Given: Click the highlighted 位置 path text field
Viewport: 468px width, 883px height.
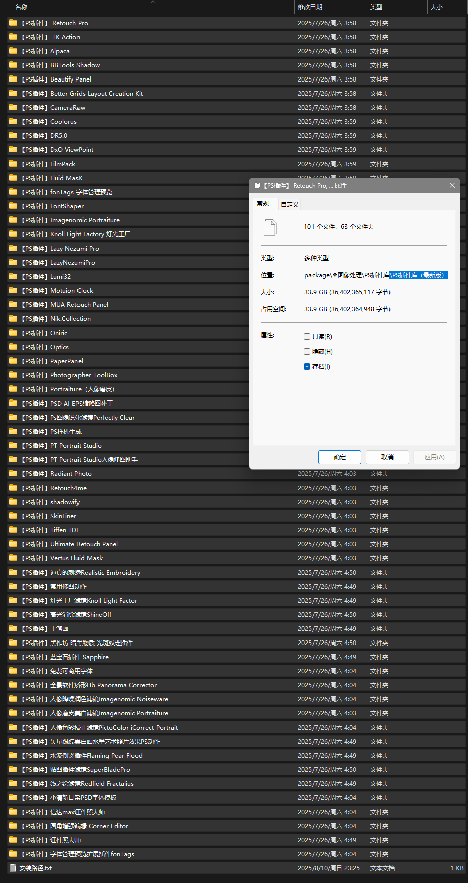Looking at the screenshot, I should coord(375,275).
